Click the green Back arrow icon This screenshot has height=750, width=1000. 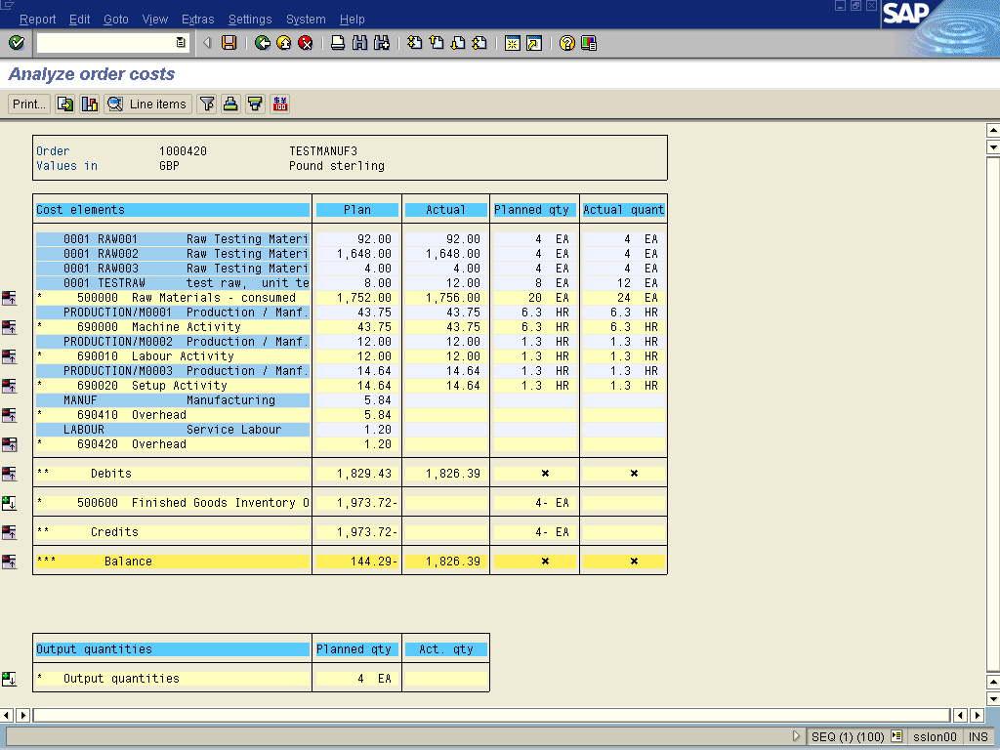pyautogui.click(x=263, y=43)
